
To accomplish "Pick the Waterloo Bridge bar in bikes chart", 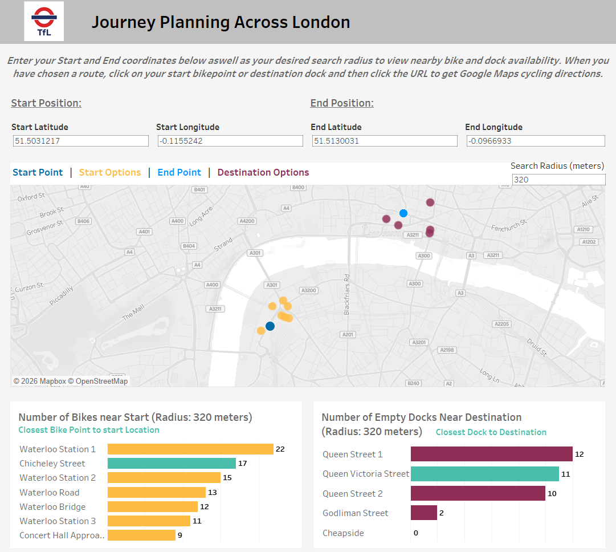I will pyautogui.click(x=152, y=507).
